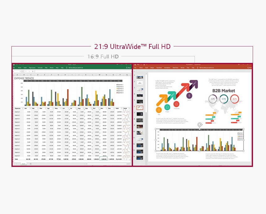This screenshot has width=266, height=214.
Task: Select the Excel fx Insert Function icon
Action: [x=32, y=72]
